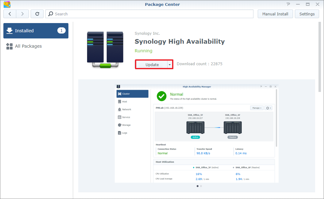Viewport: 324px width, 199px height.
Task: Click the forward navigation arrow
Action: point(22,14)
